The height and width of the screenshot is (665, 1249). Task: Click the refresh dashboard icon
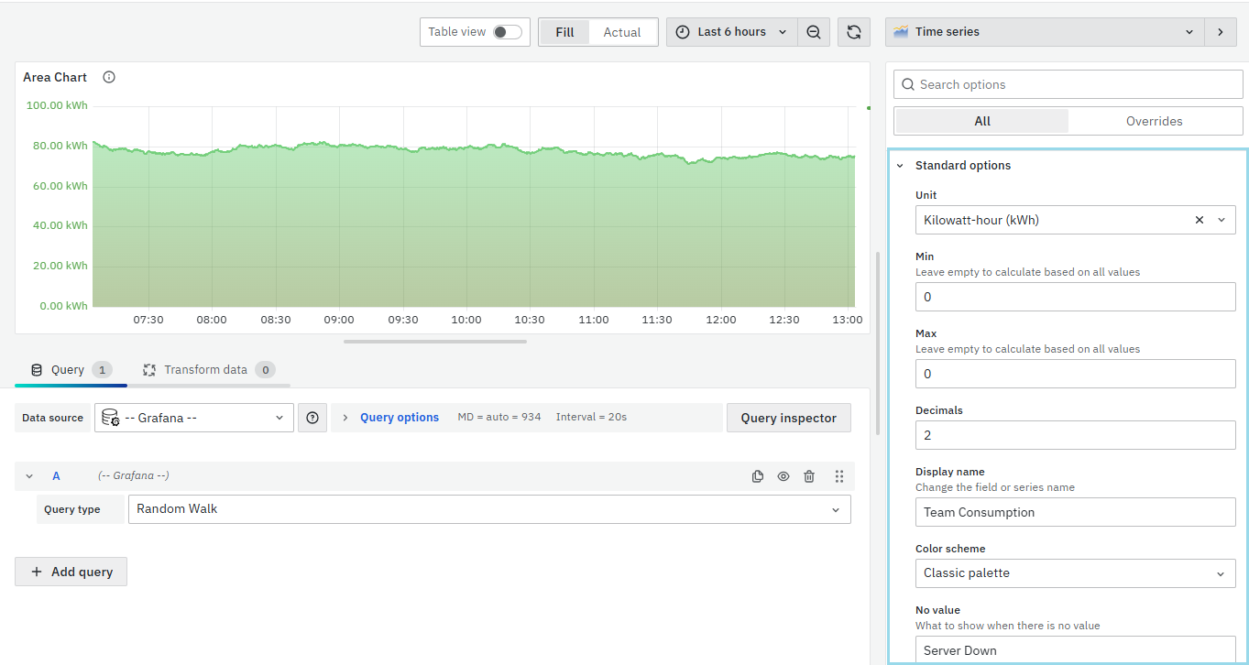tap(853, 32)
